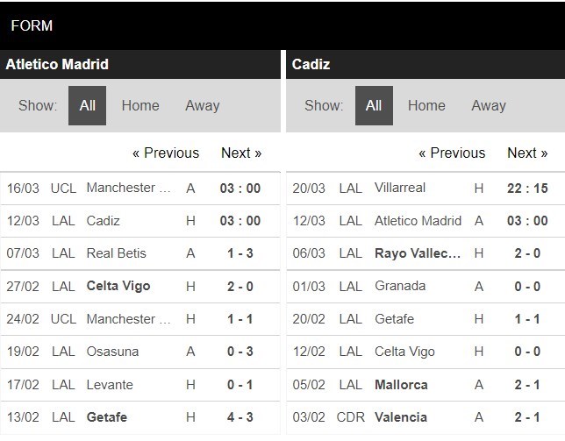Click the Celta Vigo 2 - 0 result row
The height and width of the screenshot is (441, 565).
[140, 287]
